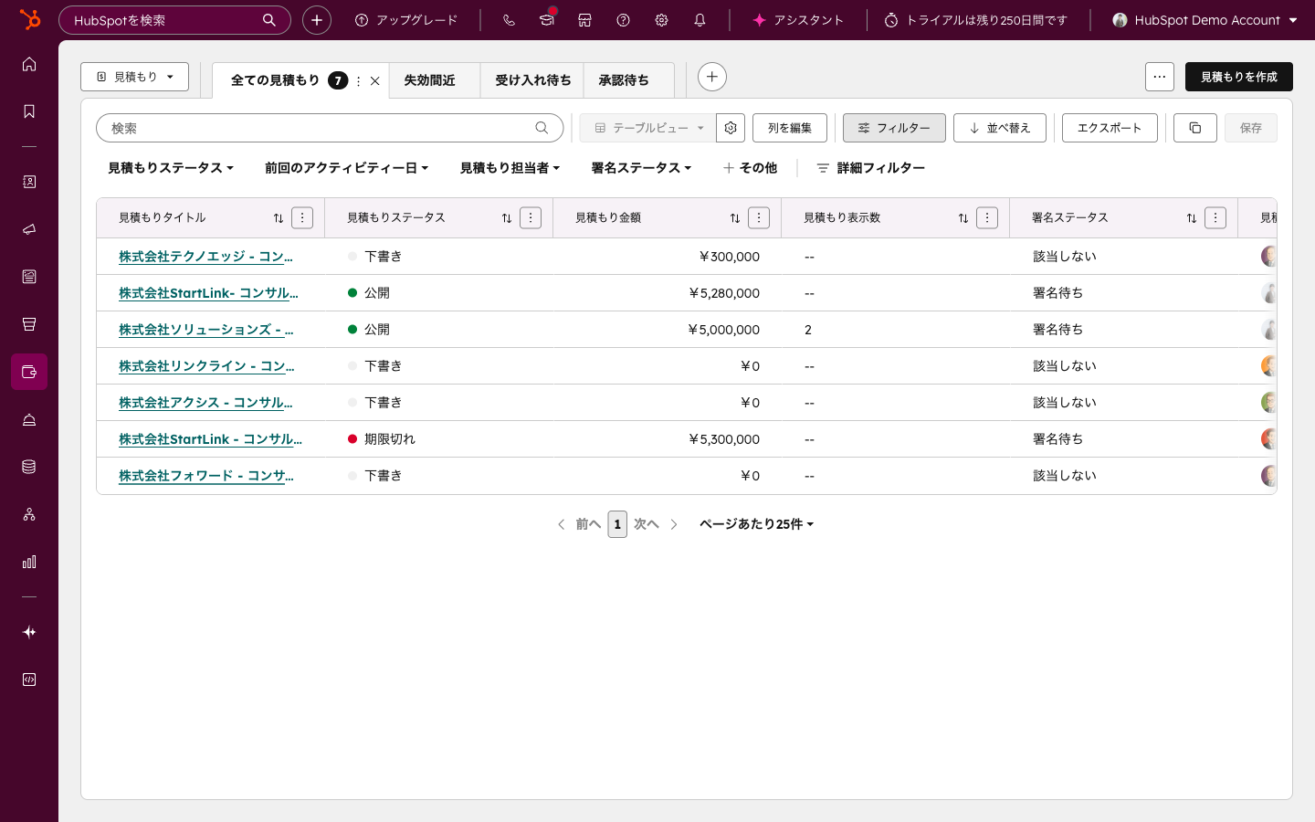Select the 承認待ち tab
This screenshot has height=822, width=1315.
pos(626,80)
